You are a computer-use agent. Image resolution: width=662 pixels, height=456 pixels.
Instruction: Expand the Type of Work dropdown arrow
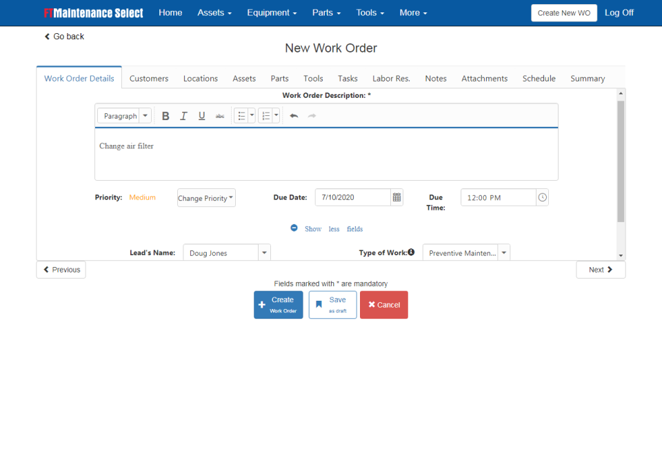(x=503, y=253)
